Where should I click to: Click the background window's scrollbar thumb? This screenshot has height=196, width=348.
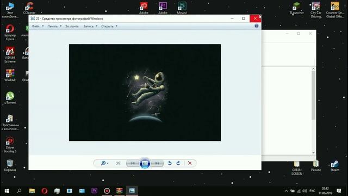pyautogui.click(x=313, y=96)
